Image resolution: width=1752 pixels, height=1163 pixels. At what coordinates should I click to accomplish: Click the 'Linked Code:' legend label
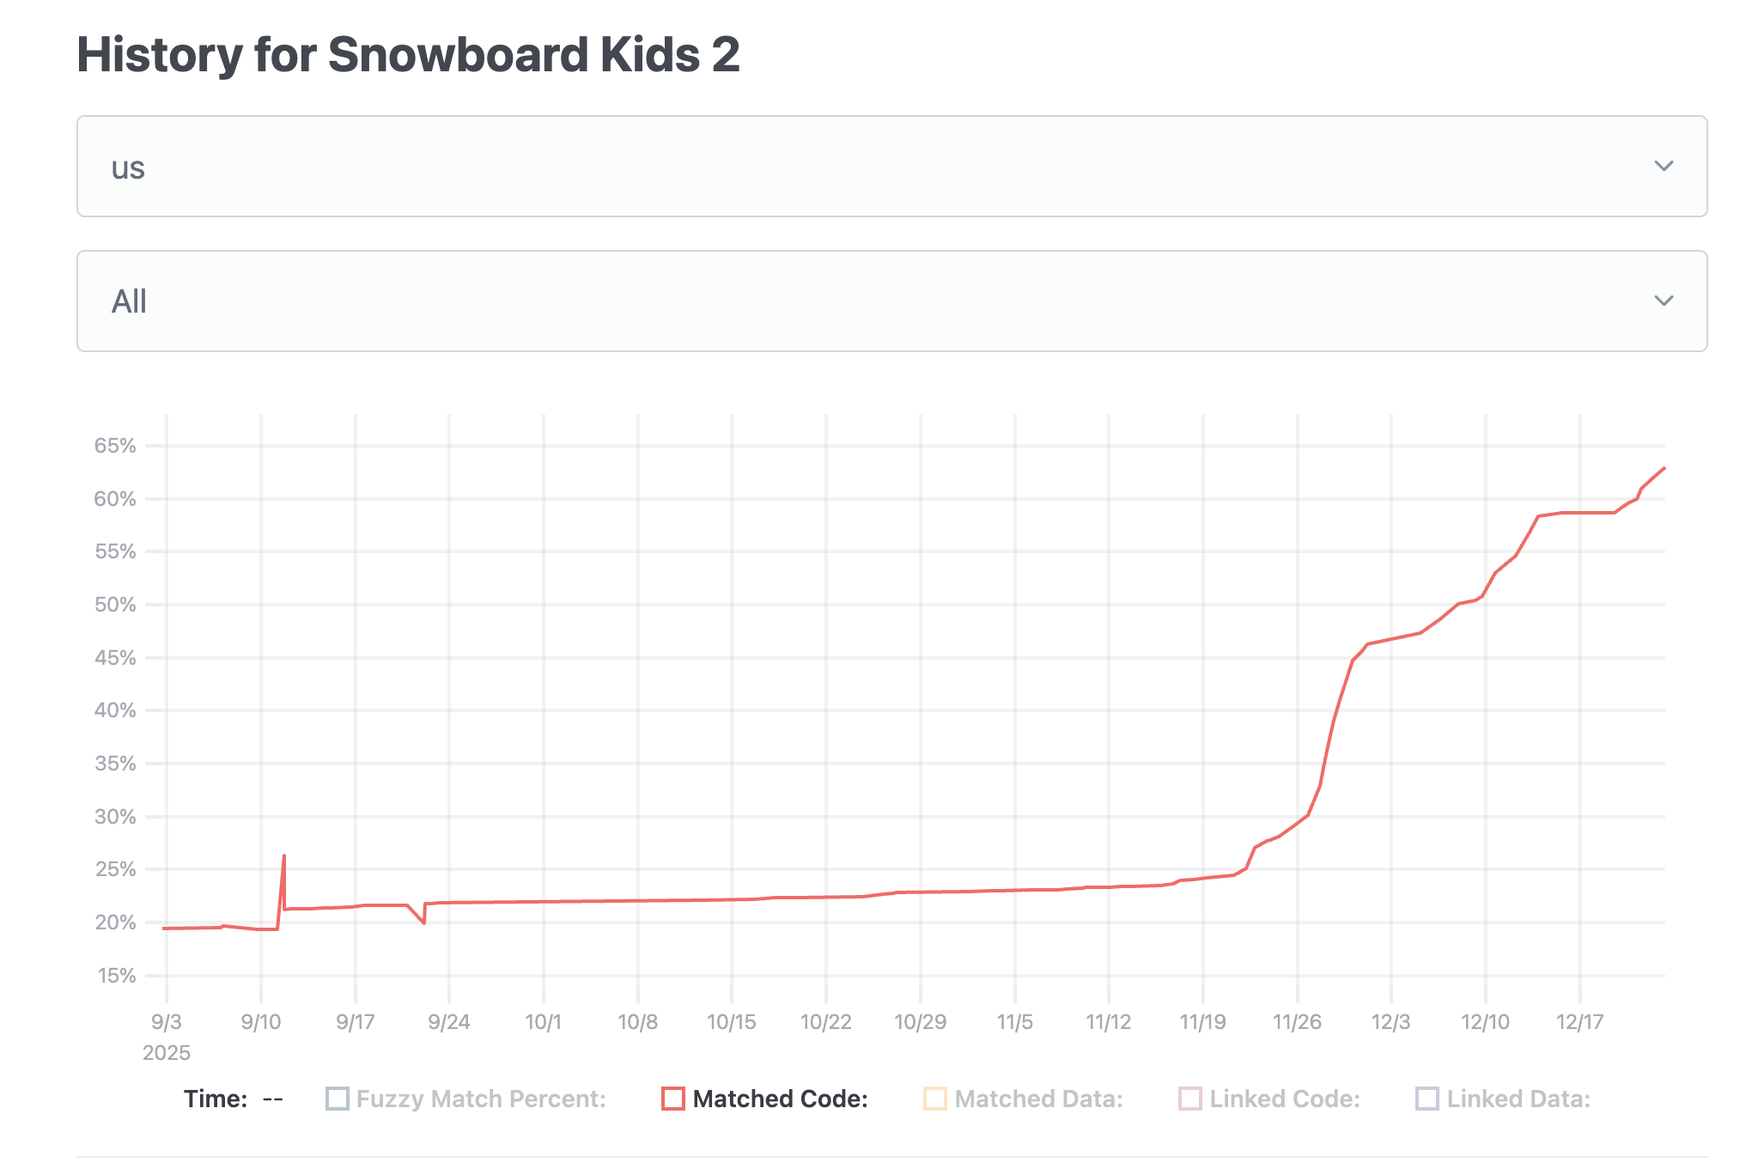pos(1285,1099)
